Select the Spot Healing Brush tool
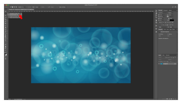Screen dimensions: 182x104 (6, 23)
